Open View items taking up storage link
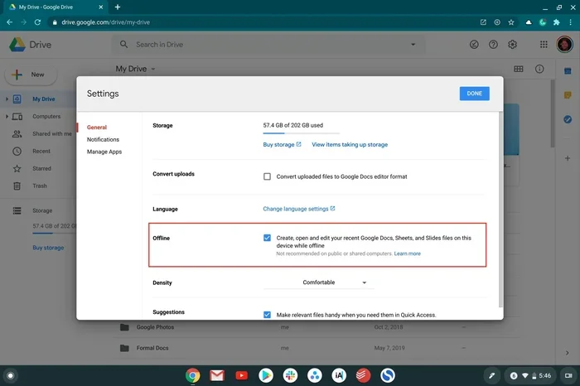The image size is (580, 386). (x=350, y=145)
